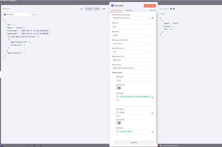
Task: Click 'I wish this node would...' link
Action: coord(170,146)
